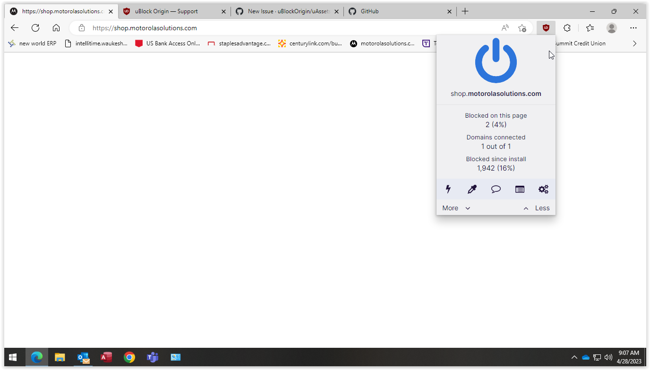Go to the browser Home page
The width and height of the screenshot is (650, 370).
click(x=56, y=28)
